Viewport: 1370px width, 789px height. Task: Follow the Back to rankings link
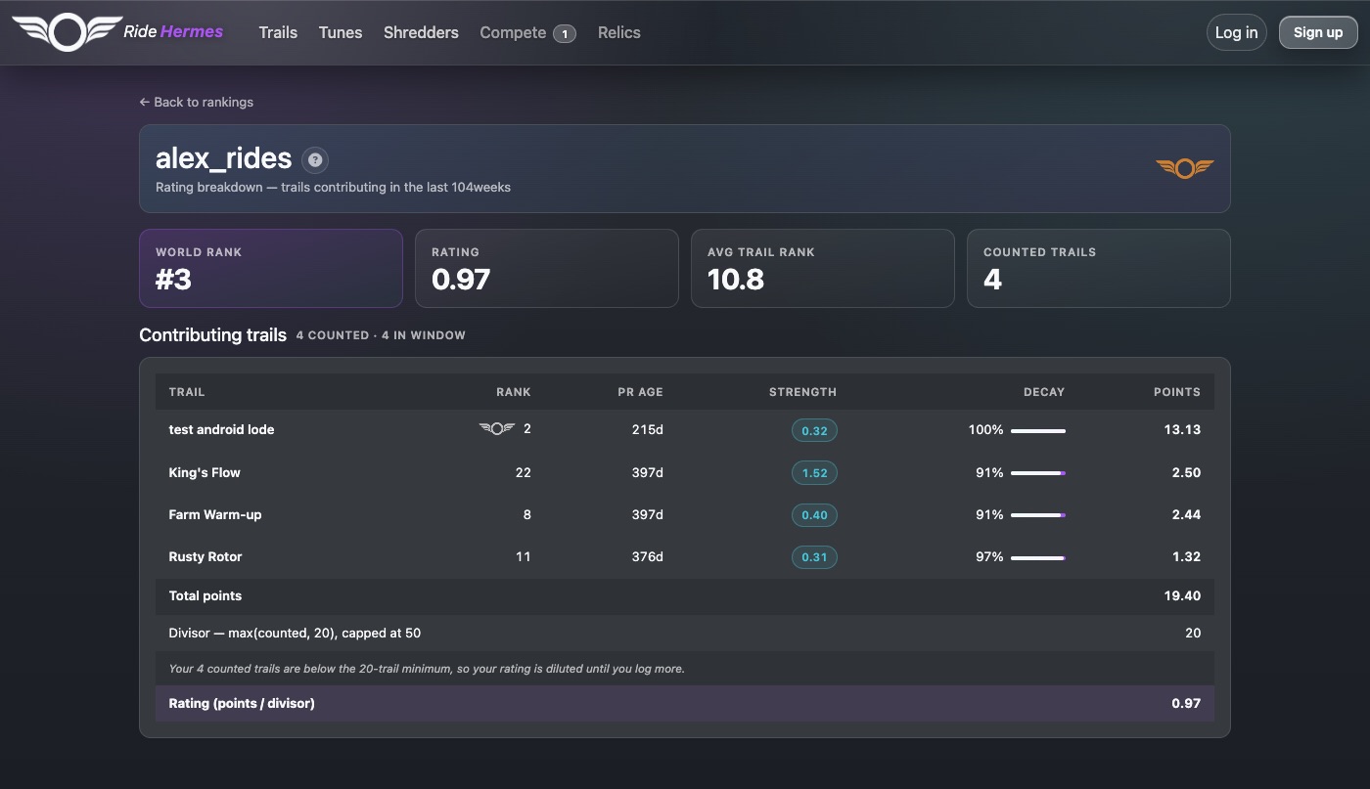click(x=197, y=102)
